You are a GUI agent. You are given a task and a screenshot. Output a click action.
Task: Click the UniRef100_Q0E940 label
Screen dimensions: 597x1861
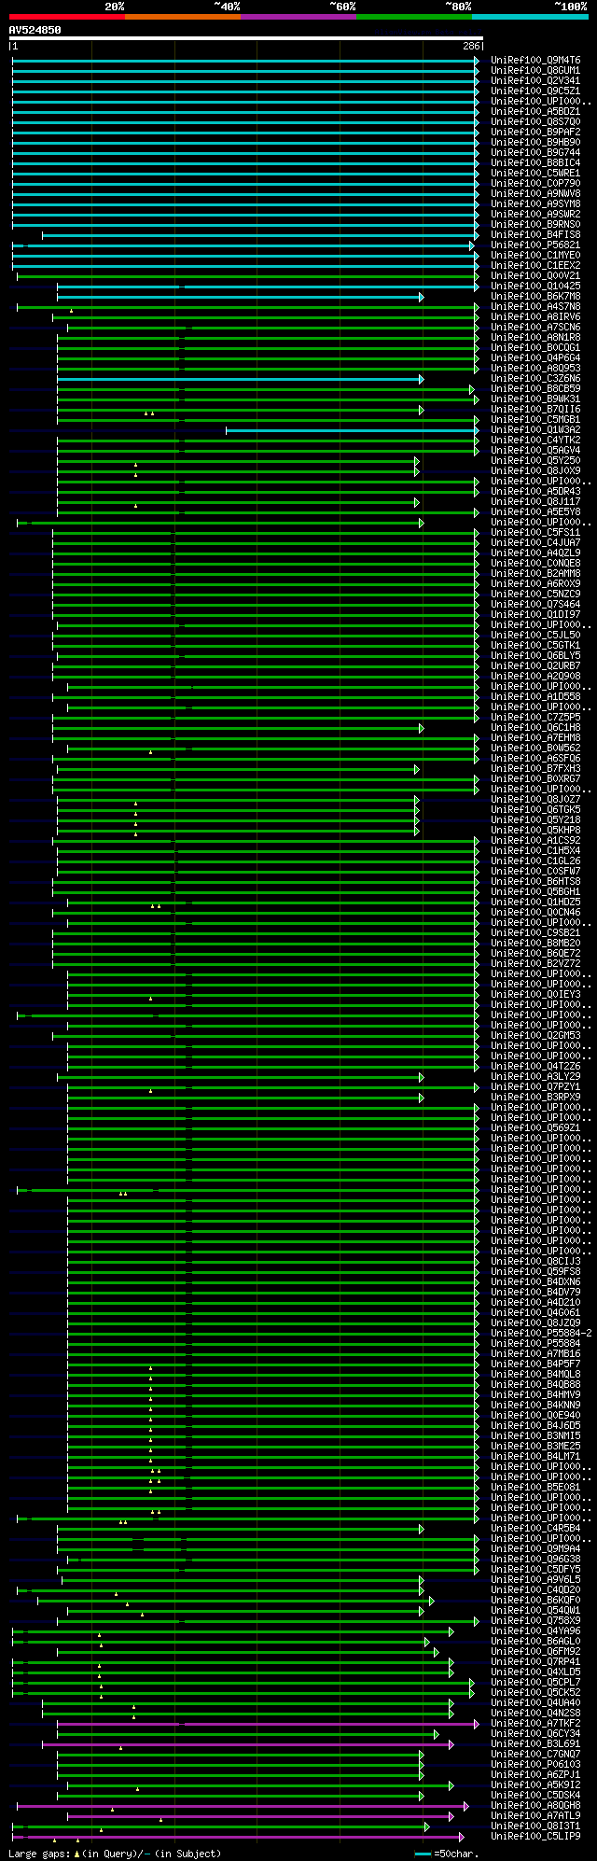point(535,1416)
